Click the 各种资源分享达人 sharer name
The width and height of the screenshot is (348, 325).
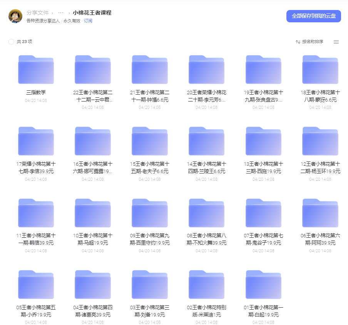[43, 21]
